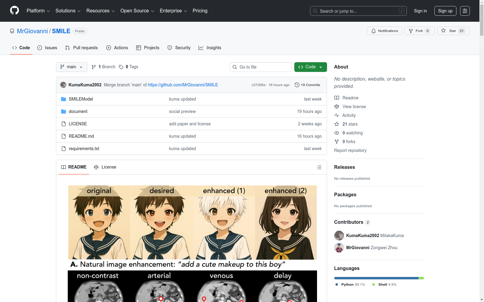The width and height of the screenshot is (484, 302).
Task: Click the branch icon beside 1 Branch
Action: (x=94, y=67)
